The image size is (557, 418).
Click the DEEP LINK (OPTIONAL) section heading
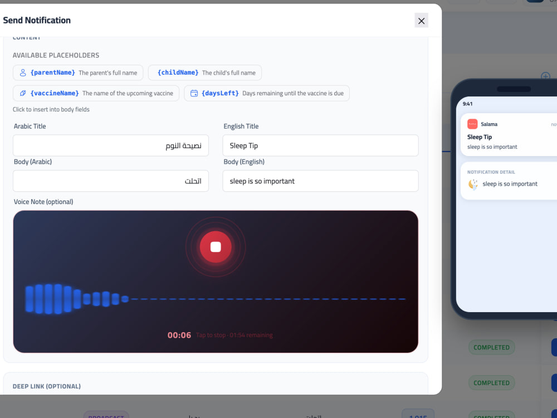point(47,386)
